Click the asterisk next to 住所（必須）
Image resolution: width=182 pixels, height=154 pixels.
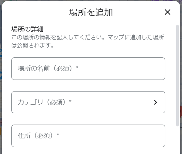58,134
